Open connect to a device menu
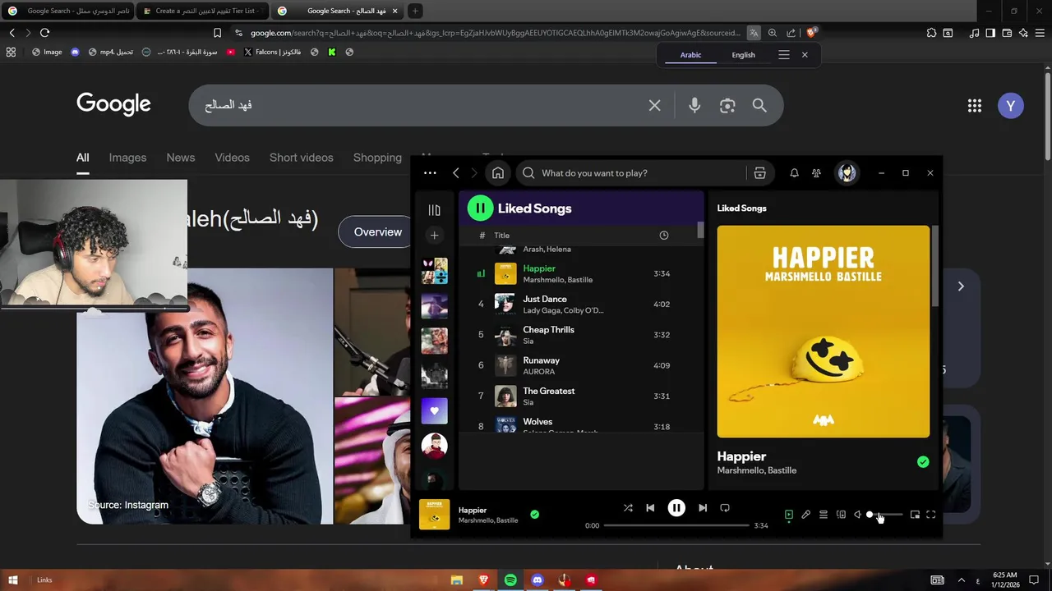The width and height of the screenshot is (1052, 591). coord(841,515)
